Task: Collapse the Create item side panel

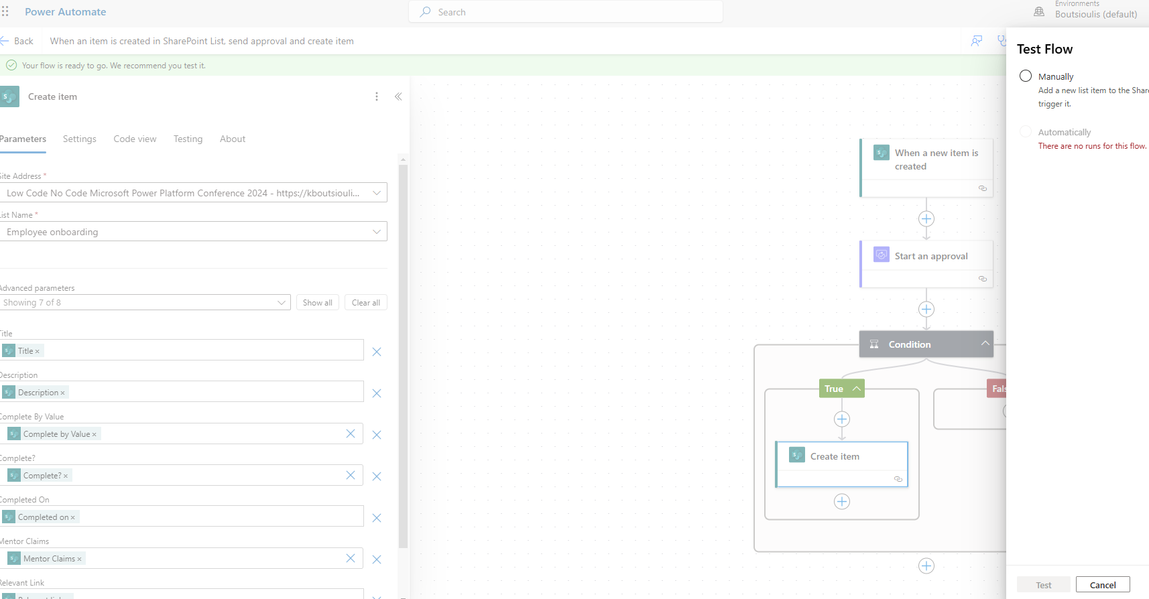Action: tap(398, 96)
